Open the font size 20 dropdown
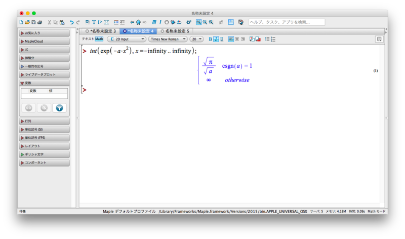The image size is (405, 239). click(x=196, y=39)
